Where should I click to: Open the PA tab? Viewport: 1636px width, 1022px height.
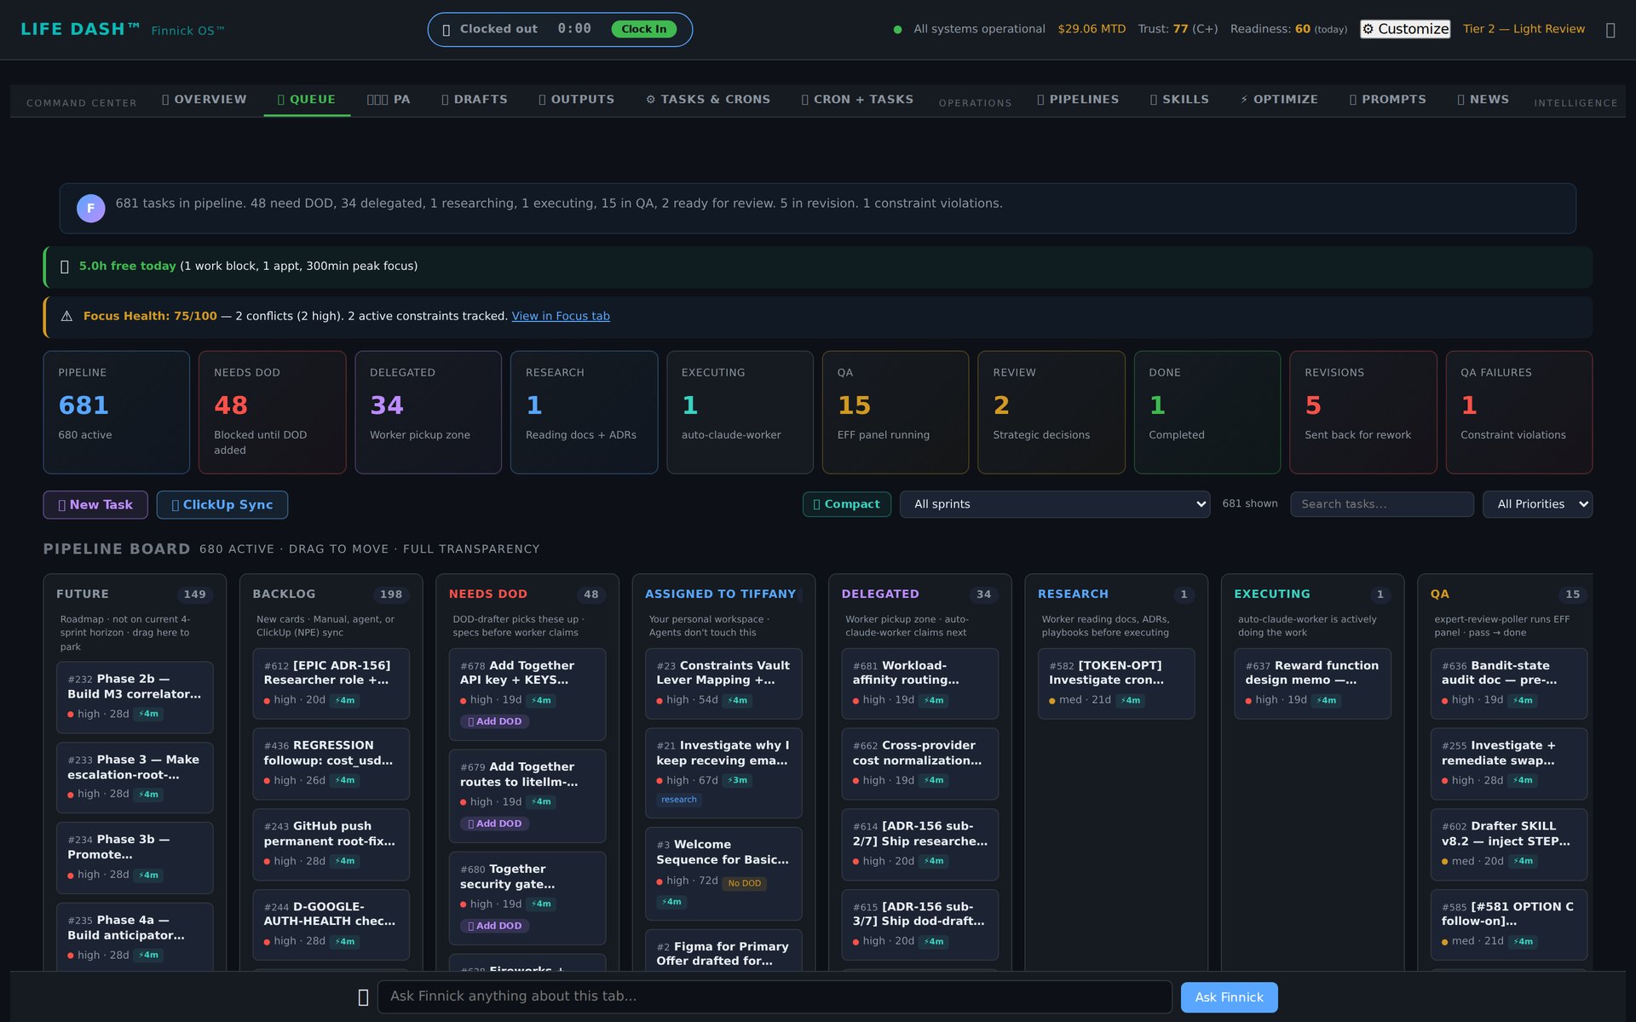click(389, 100)
